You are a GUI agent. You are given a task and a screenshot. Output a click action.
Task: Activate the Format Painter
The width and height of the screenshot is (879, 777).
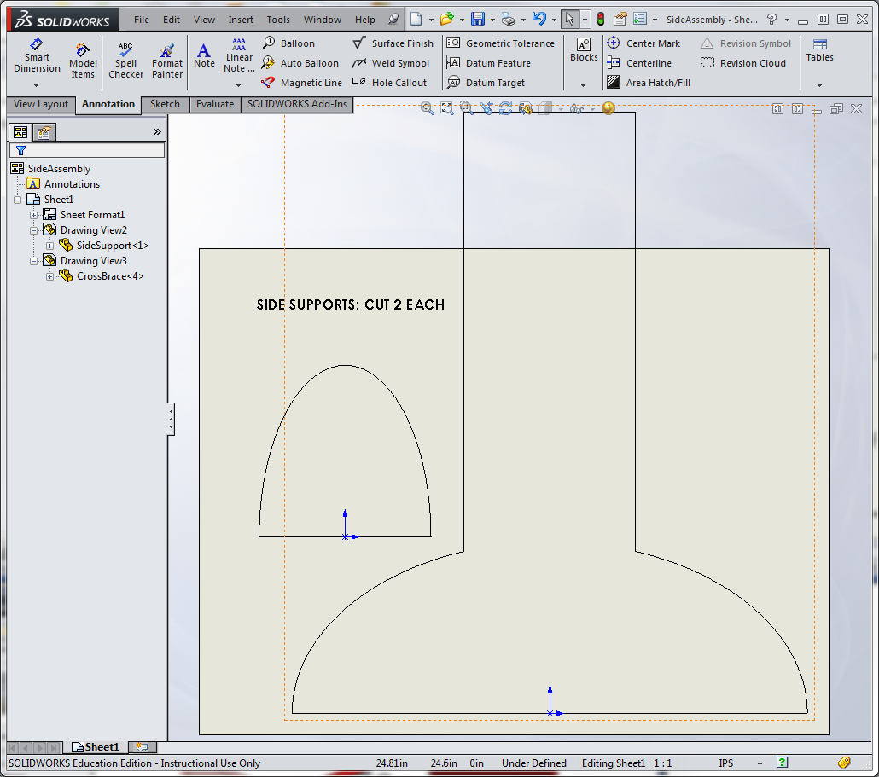point(167,61)
